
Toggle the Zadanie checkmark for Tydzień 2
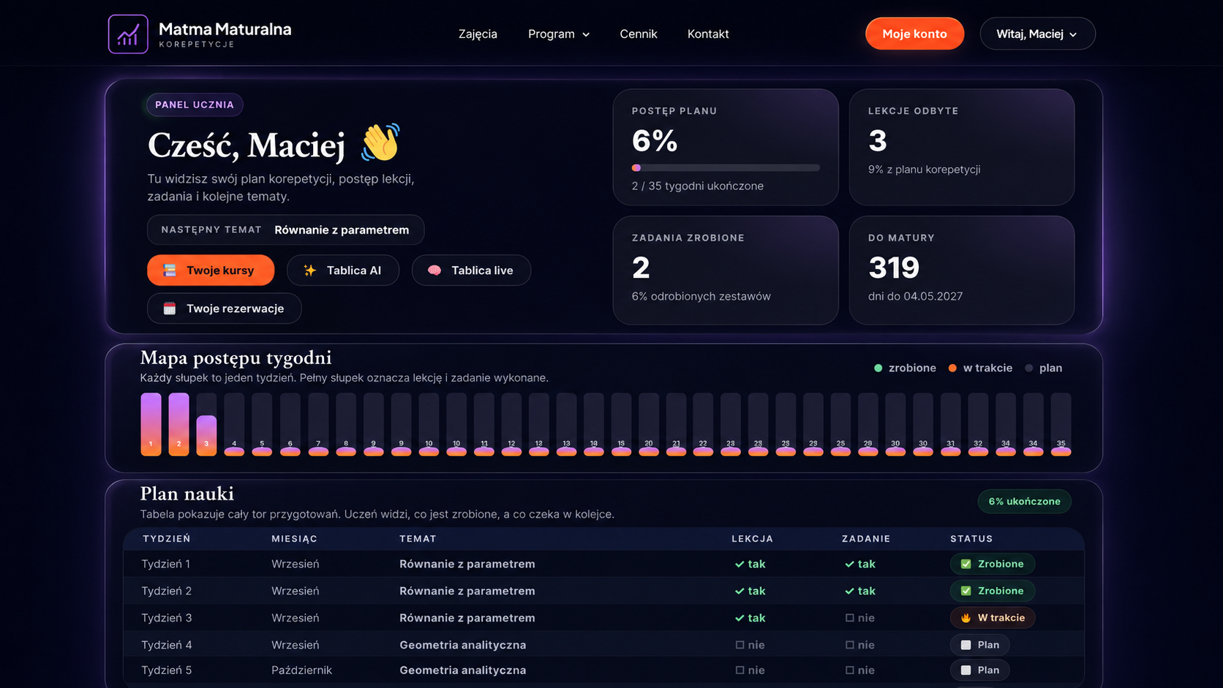[x=849, y=591]
